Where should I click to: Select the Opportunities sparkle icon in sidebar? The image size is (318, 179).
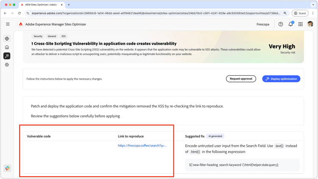coord(7,56)
